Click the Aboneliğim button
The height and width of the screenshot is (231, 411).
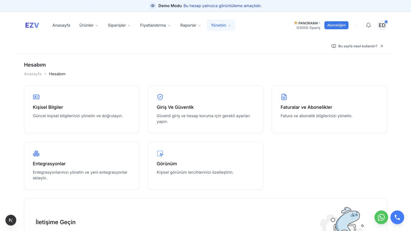click(x=336, y=25)
